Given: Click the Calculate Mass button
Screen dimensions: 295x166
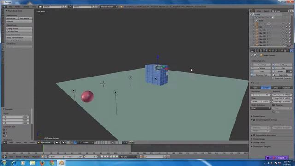Looking at the screenshot, I should 19,31.
